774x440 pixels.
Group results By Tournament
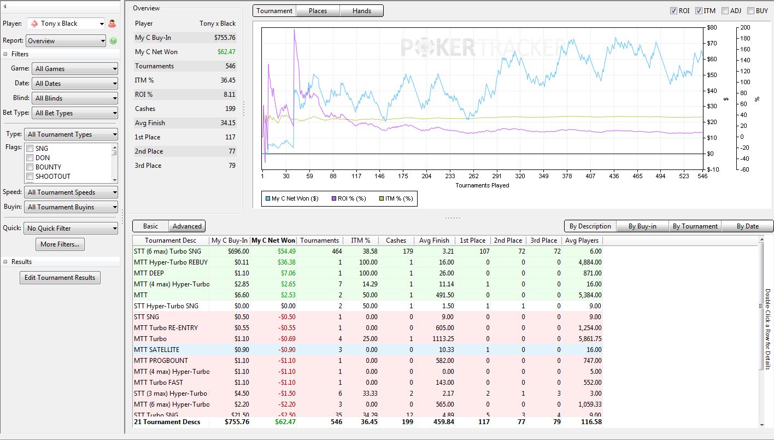click(695, 226)
